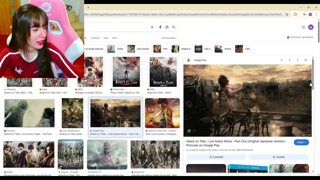Screen dimensions: 320x180
Task: Open Chrome media control icon
Action: pyautogui.click(x=304, y=14)
